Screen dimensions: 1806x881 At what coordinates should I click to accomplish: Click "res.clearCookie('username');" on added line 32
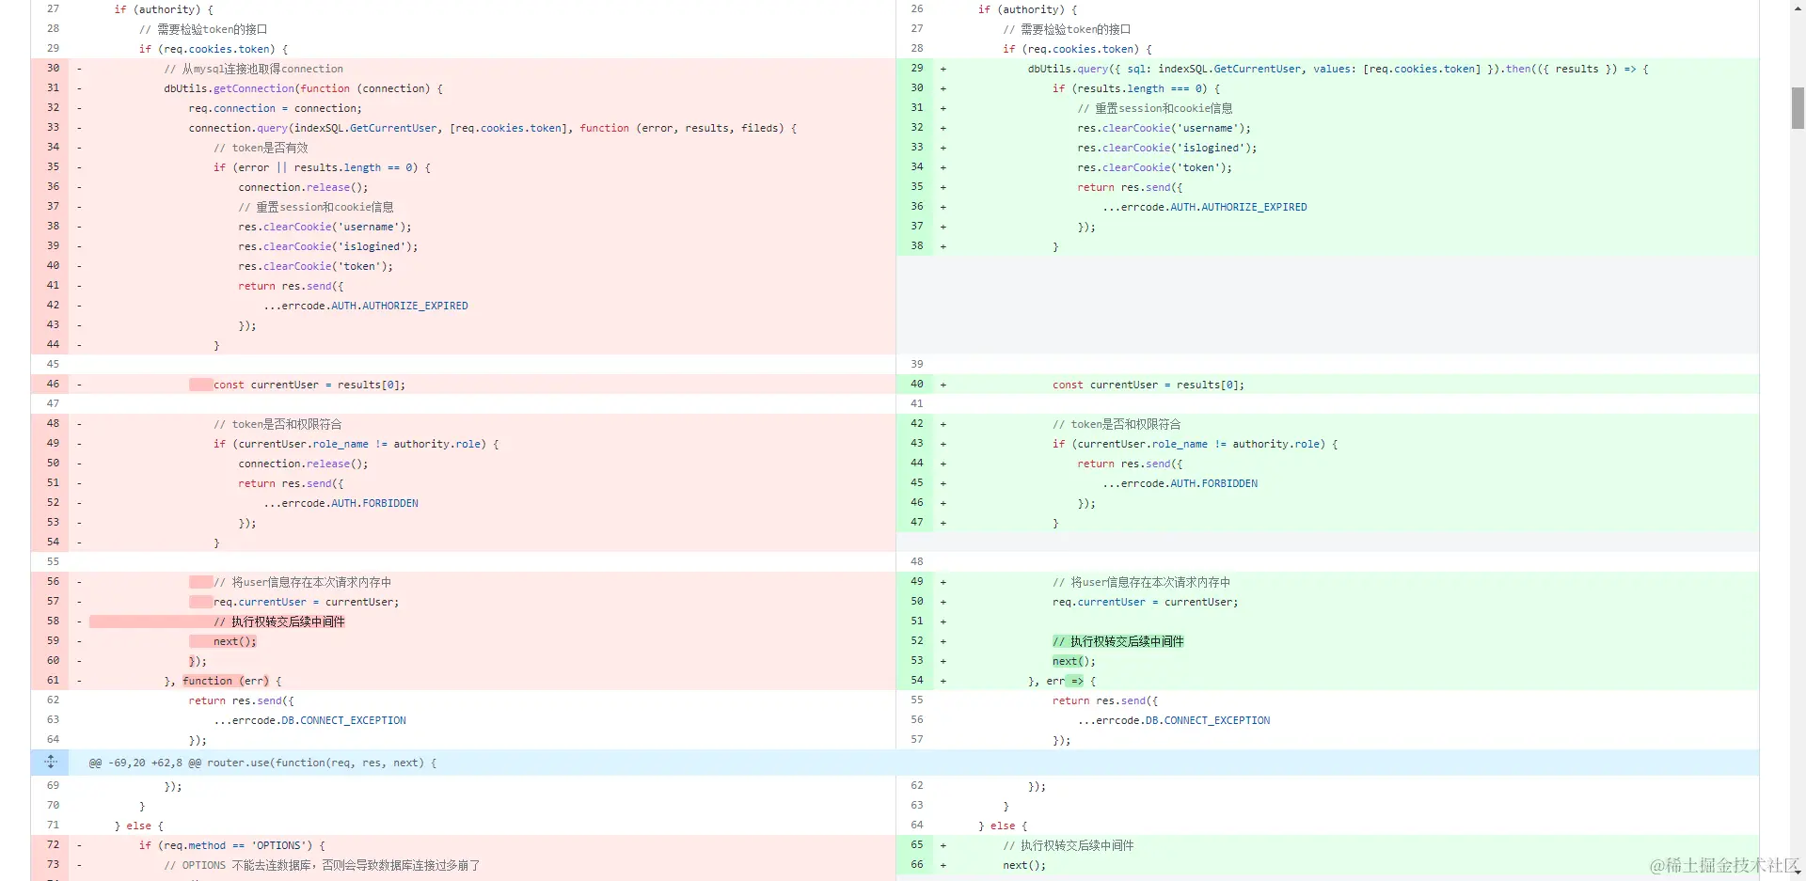(1164, 128)
